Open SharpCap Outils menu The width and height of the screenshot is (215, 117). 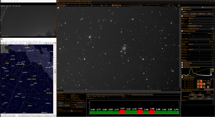coord(75,3)
